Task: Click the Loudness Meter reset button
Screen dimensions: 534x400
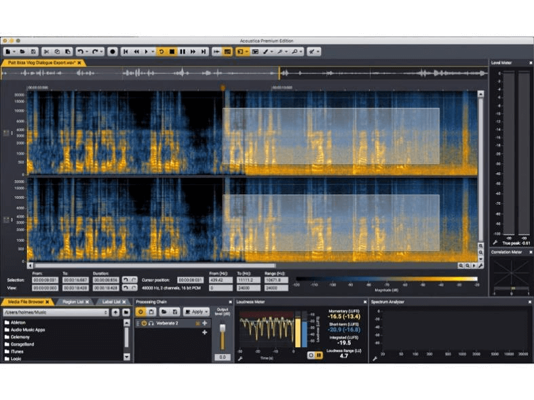Action: 311,355
